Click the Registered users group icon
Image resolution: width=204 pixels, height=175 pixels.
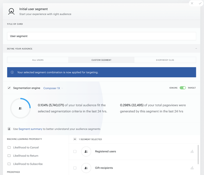pos(86,151)
